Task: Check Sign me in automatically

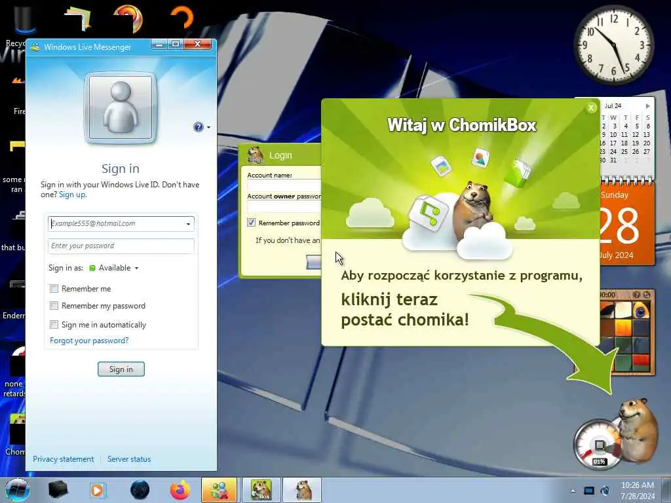Action: [54, 325]
